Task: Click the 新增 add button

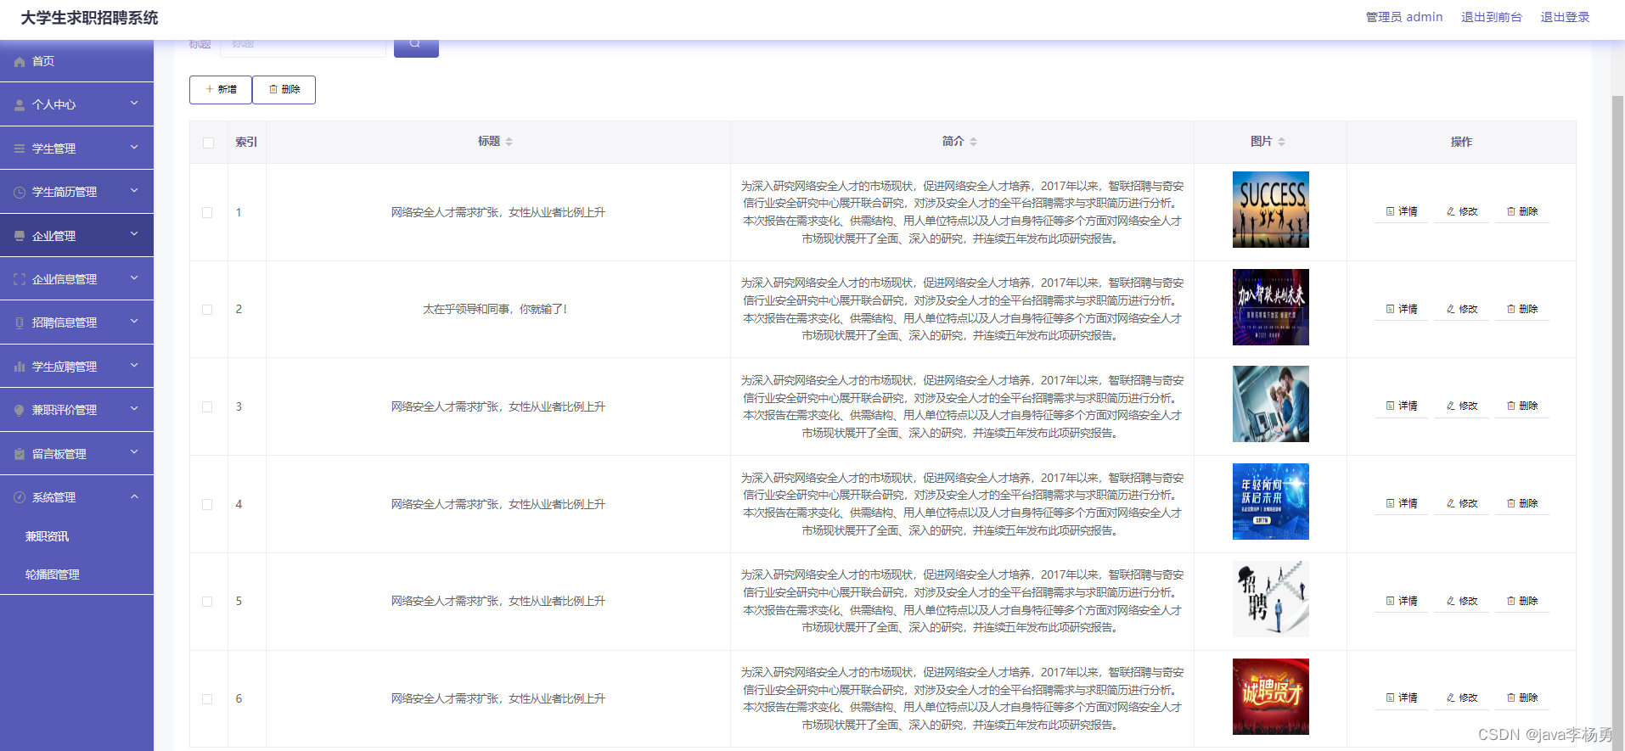Action: click(221, 90)
